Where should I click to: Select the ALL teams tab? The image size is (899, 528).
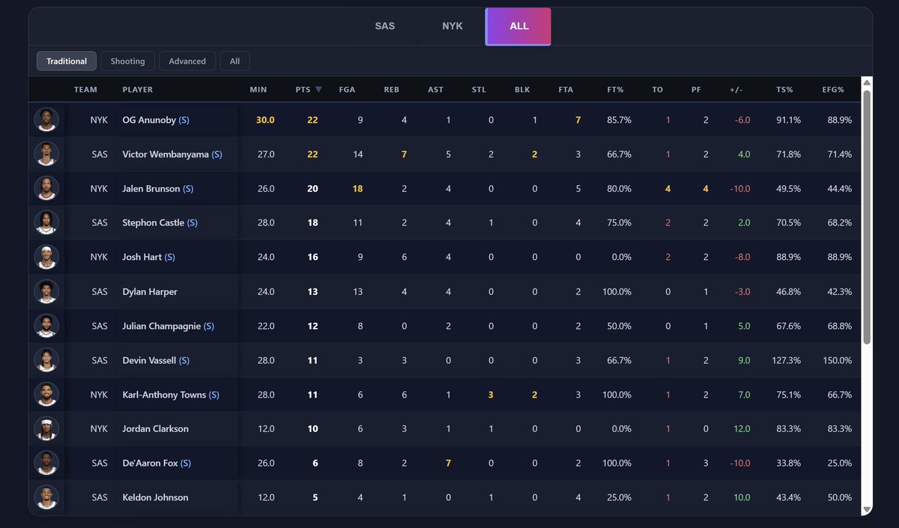(518, 27)
